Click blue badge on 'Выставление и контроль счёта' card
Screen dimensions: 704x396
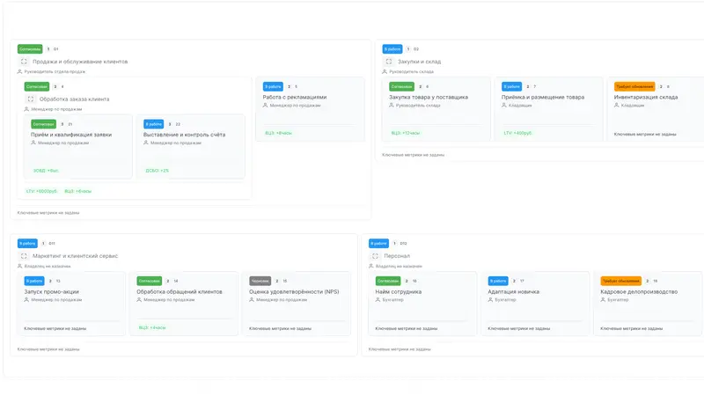(153, 124)
